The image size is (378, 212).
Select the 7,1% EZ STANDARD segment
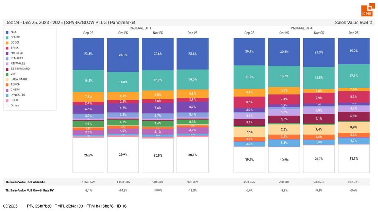point(319,119)
